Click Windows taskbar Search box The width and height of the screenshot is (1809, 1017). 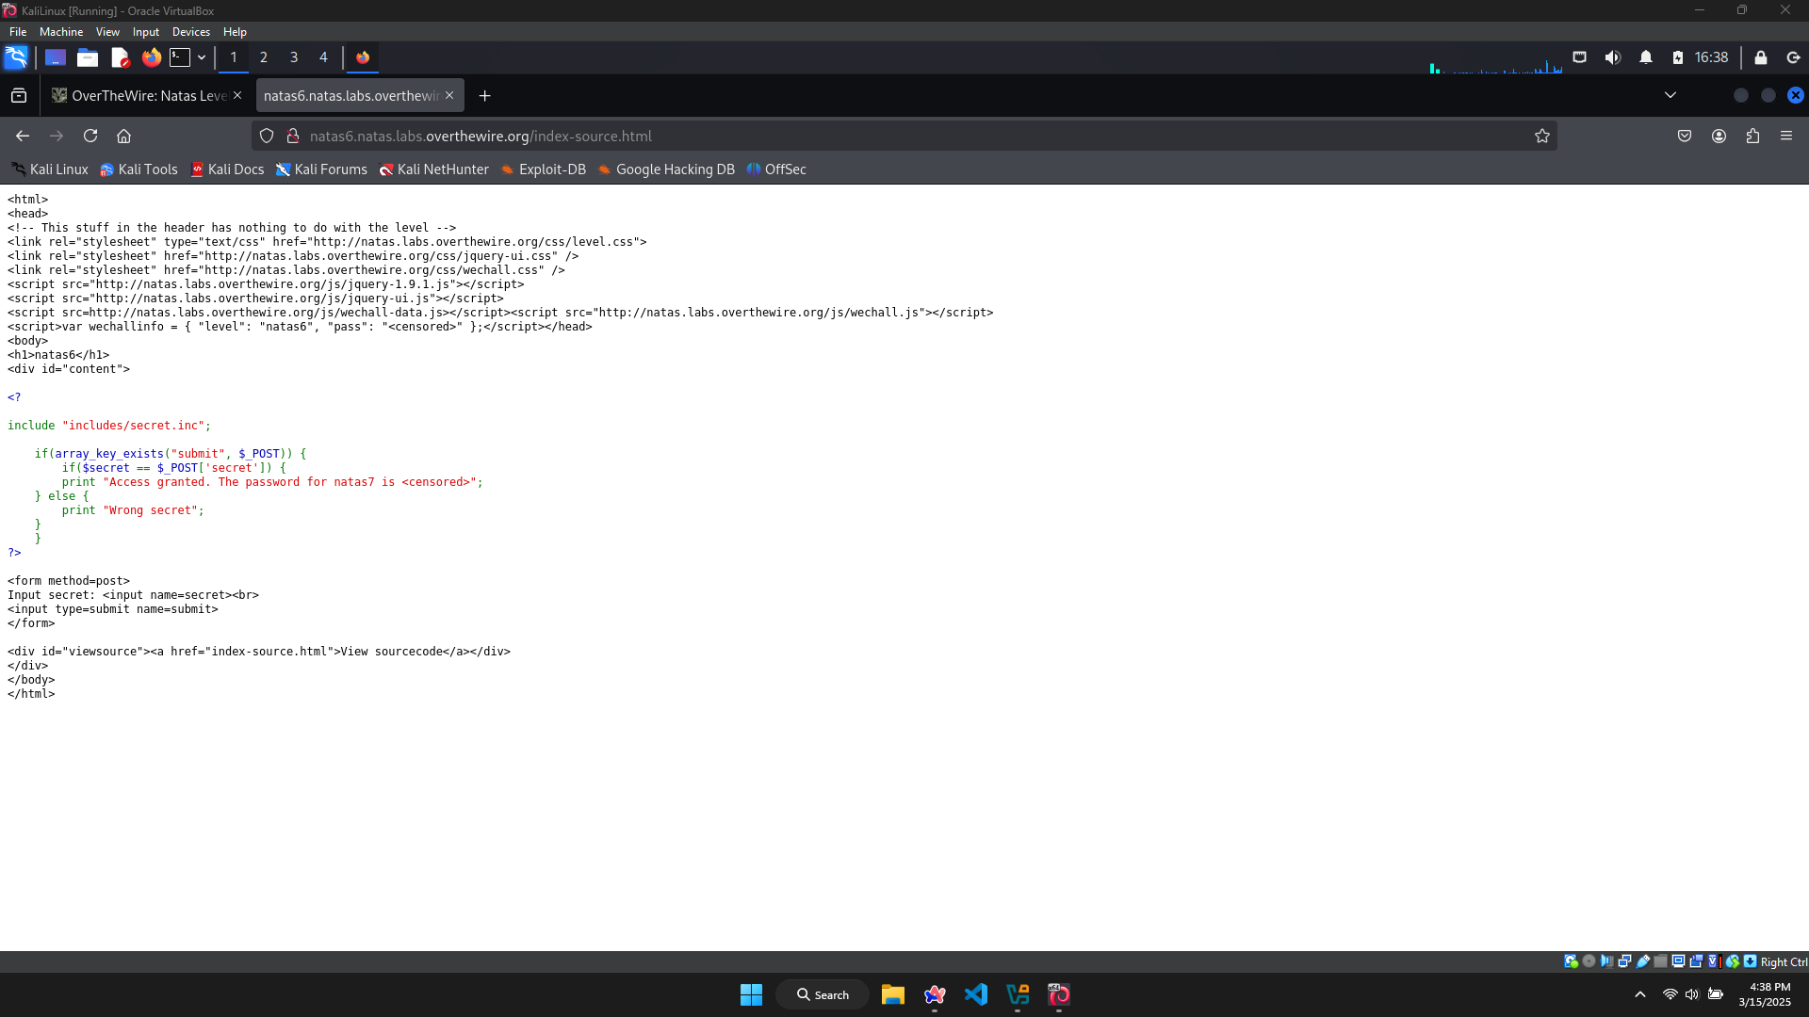tap(823, 994)
